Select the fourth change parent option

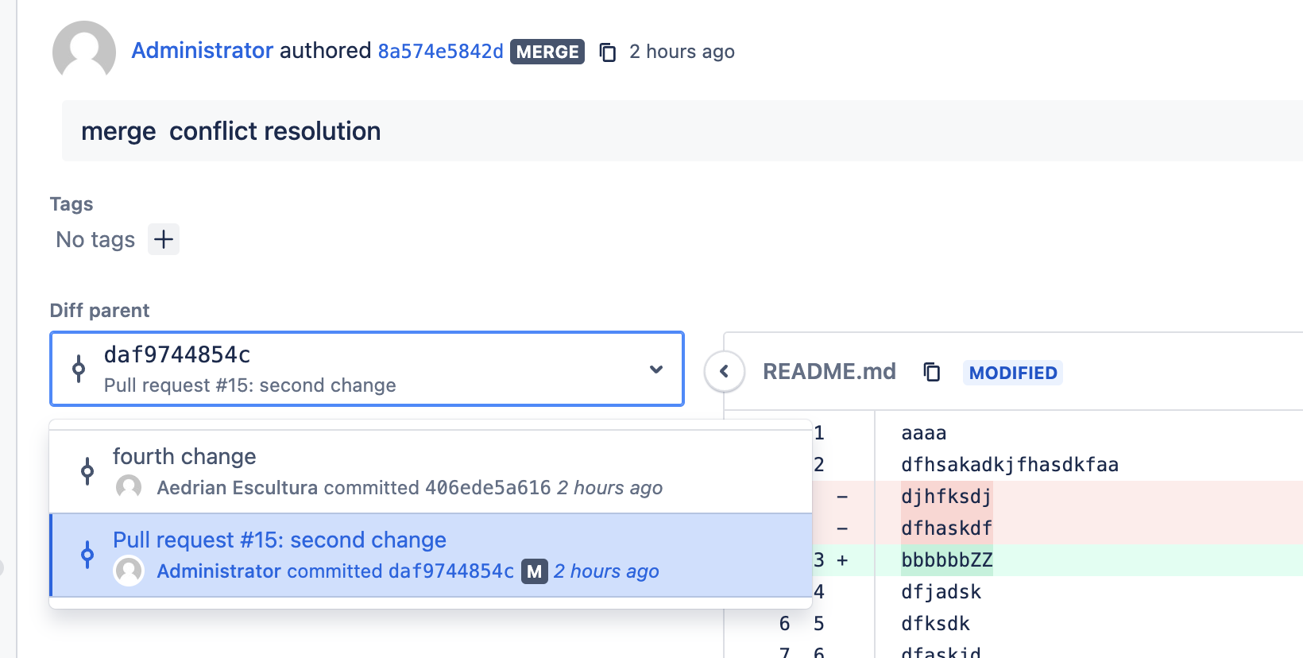click(431, 471)
